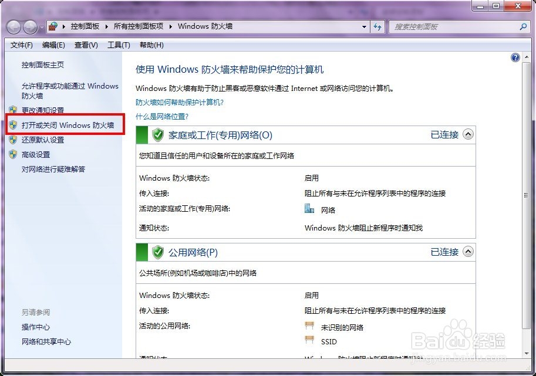This screenshot has height=376, width=536.
Task: Open 操作中心 under 另请参阅
Action: click(x=36, y=327)
